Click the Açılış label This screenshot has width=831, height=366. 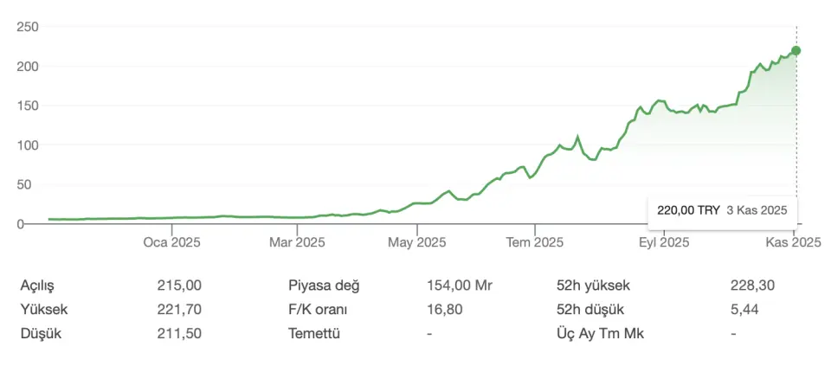click(42, 286)
